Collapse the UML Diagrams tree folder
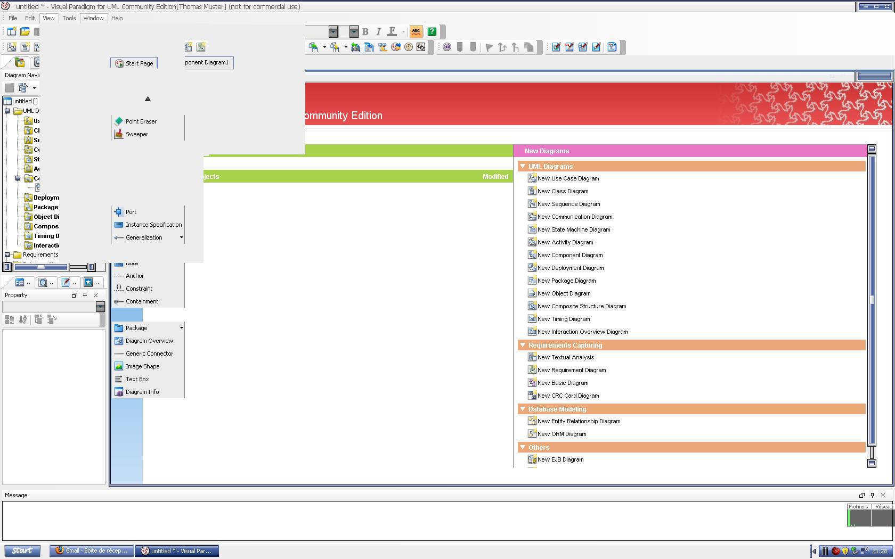Screen dimensions: 895x559 click(x=7, y=111)
